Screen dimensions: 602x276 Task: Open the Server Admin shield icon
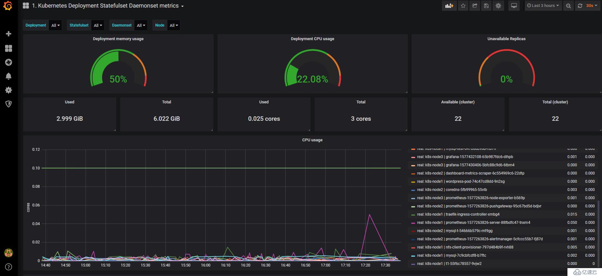pos(9,104)
